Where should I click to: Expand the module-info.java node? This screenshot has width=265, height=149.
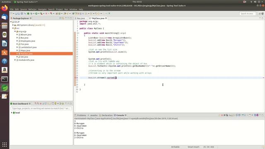coord(15,60)
